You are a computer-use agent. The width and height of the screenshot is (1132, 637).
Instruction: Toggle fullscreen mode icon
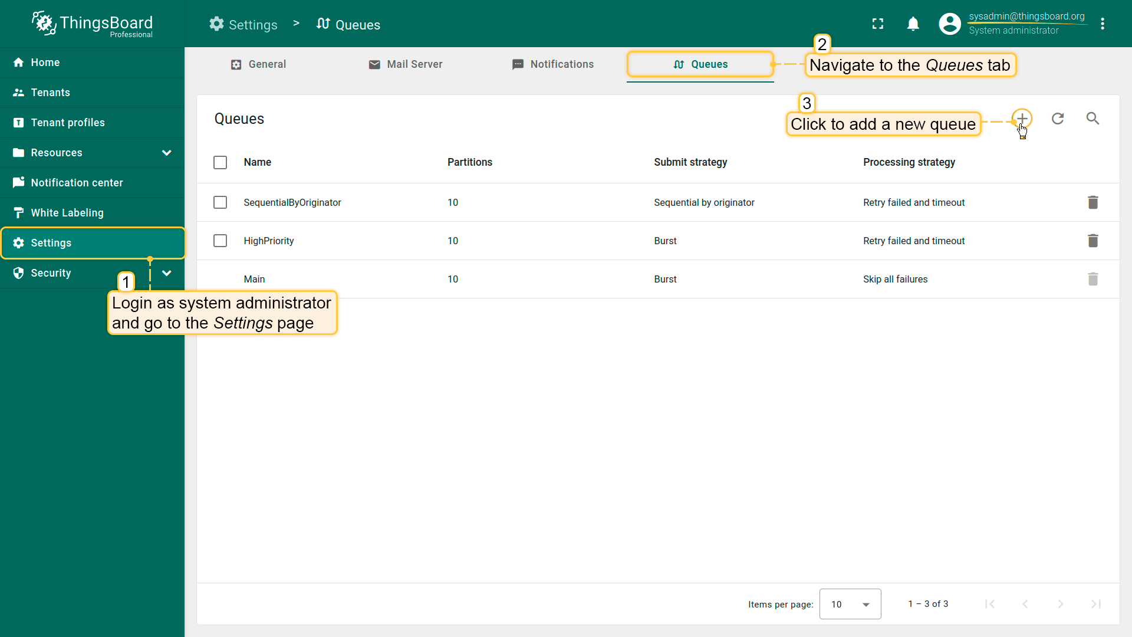(878, 24)
